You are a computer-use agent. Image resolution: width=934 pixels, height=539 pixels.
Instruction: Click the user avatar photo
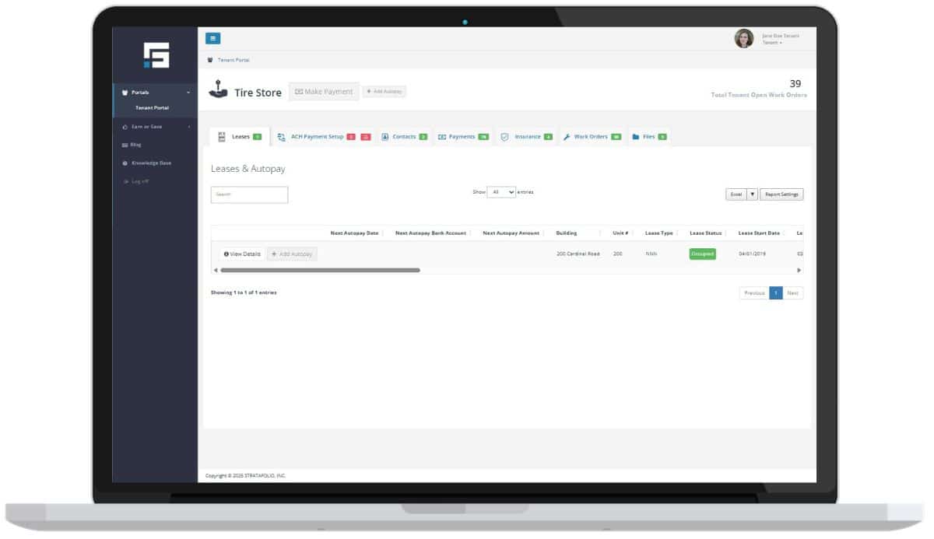[744, 38]
